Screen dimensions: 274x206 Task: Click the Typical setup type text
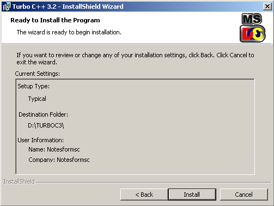click(x=37, y=99)
